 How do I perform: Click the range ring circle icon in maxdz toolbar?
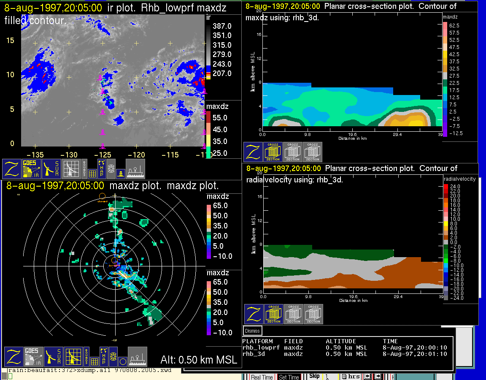123,362
